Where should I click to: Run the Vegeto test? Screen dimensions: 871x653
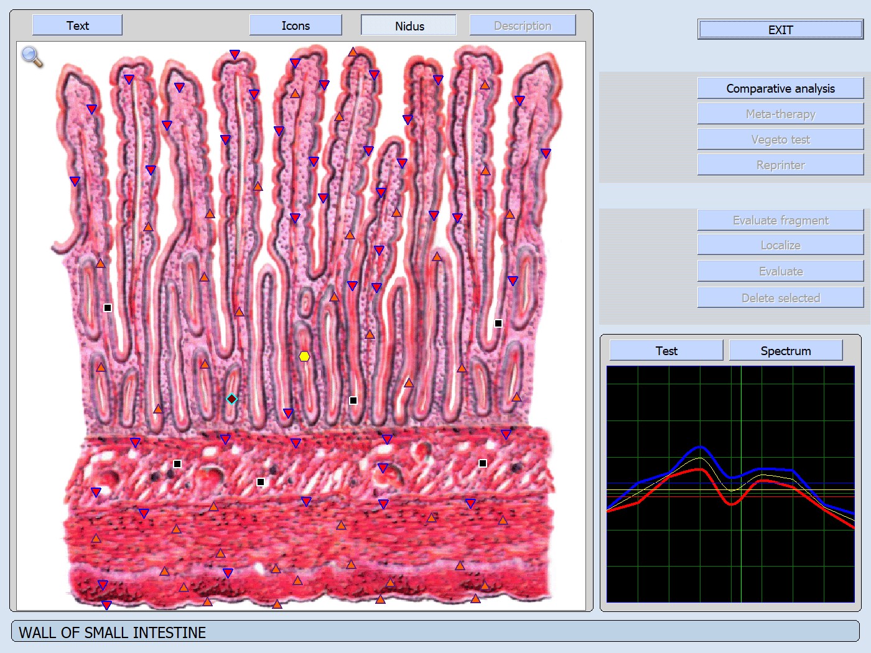click(780, 139)
